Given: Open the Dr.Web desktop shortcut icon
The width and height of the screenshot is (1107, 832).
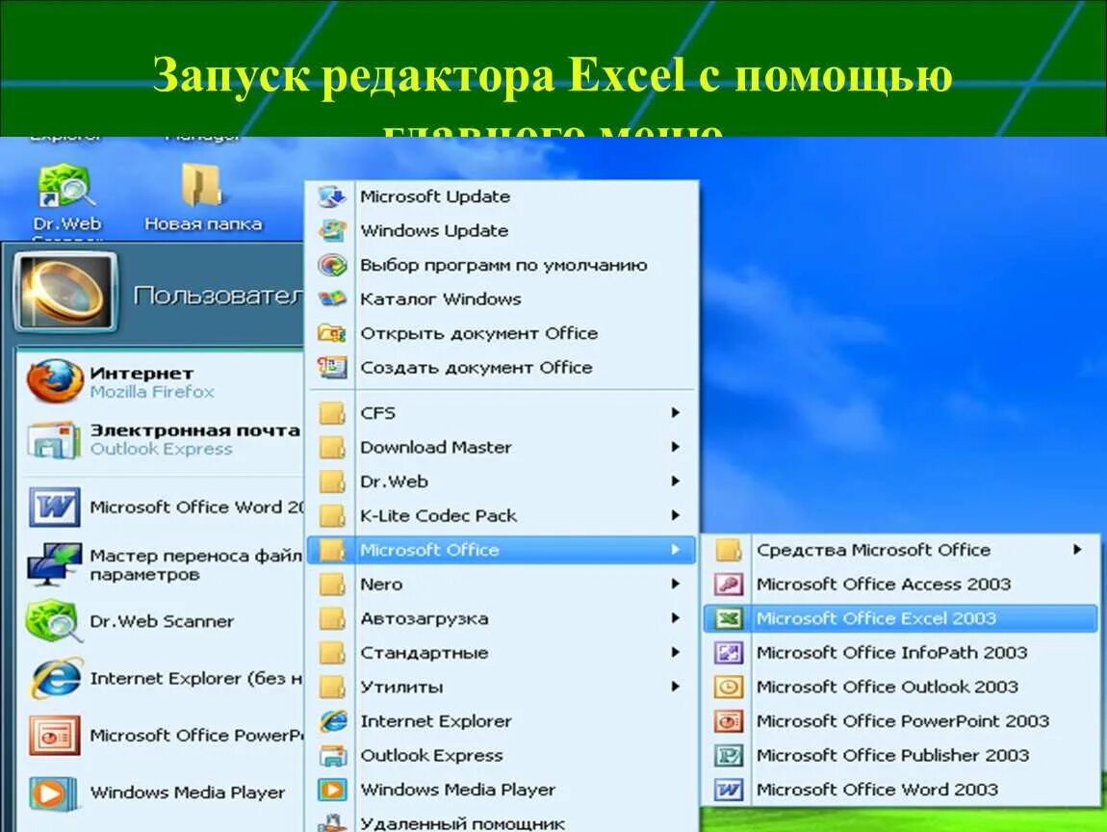Looking at the screenshot, I should [x=65, y=187].
